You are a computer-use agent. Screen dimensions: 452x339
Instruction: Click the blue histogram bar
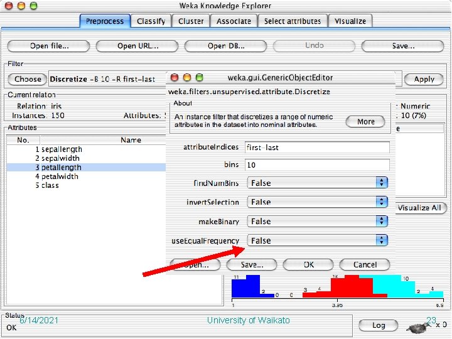click(253, 286)
